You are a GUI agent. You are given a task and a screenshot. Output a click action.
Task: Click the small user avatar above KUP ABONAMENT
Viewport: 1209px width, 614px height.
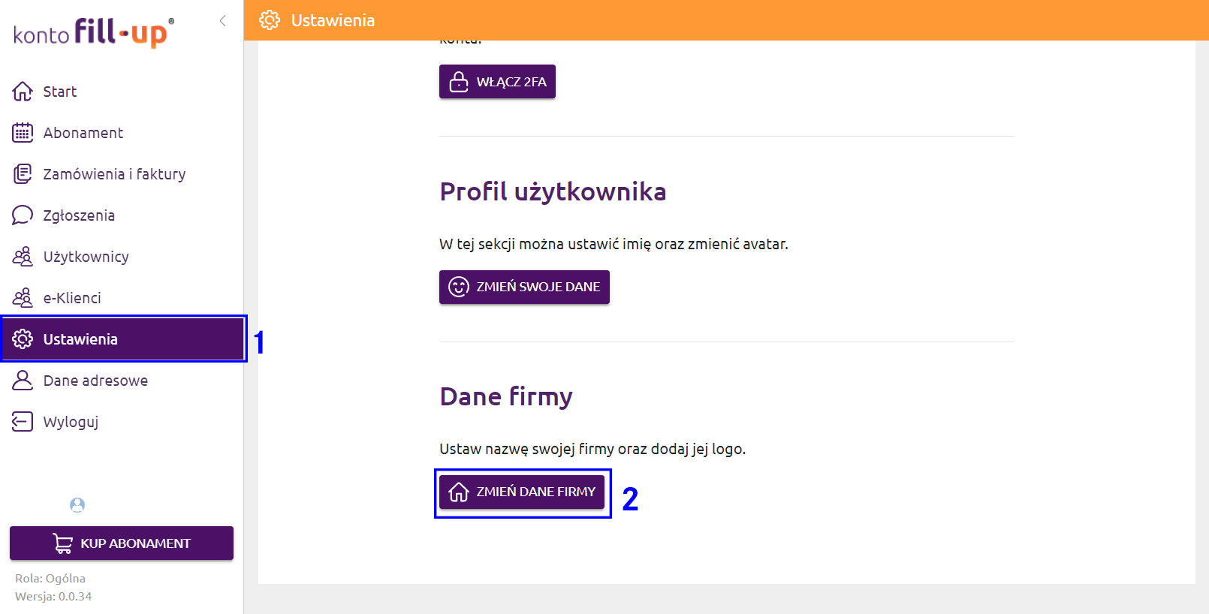point(77,505)
